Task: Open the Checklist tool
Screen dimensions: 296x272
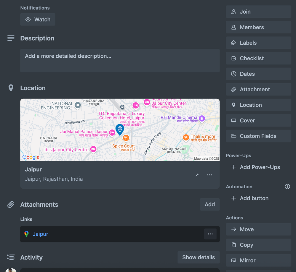Action: pos(258,58)
